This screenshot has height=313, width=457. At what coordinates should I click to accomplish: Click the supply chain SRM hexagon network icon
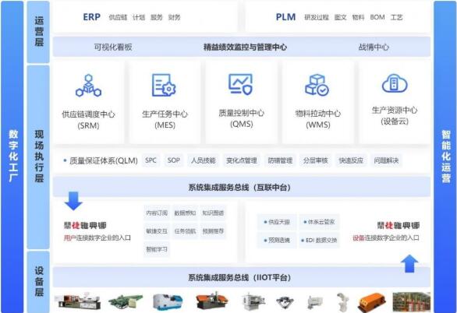click(x=88, y=86)
